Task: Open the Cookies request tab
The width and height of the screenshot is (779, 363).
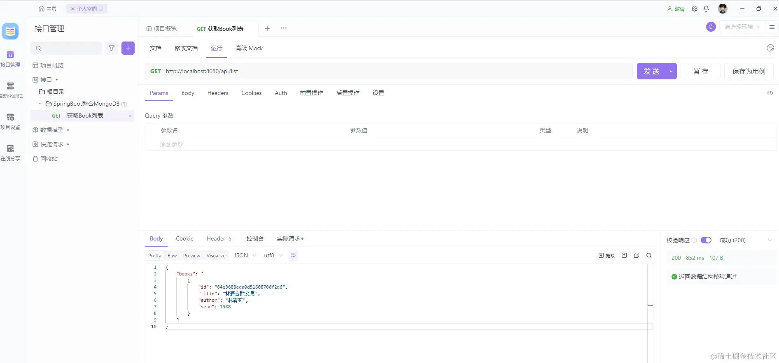Action: pyautogui.click(x=252, y=93)
